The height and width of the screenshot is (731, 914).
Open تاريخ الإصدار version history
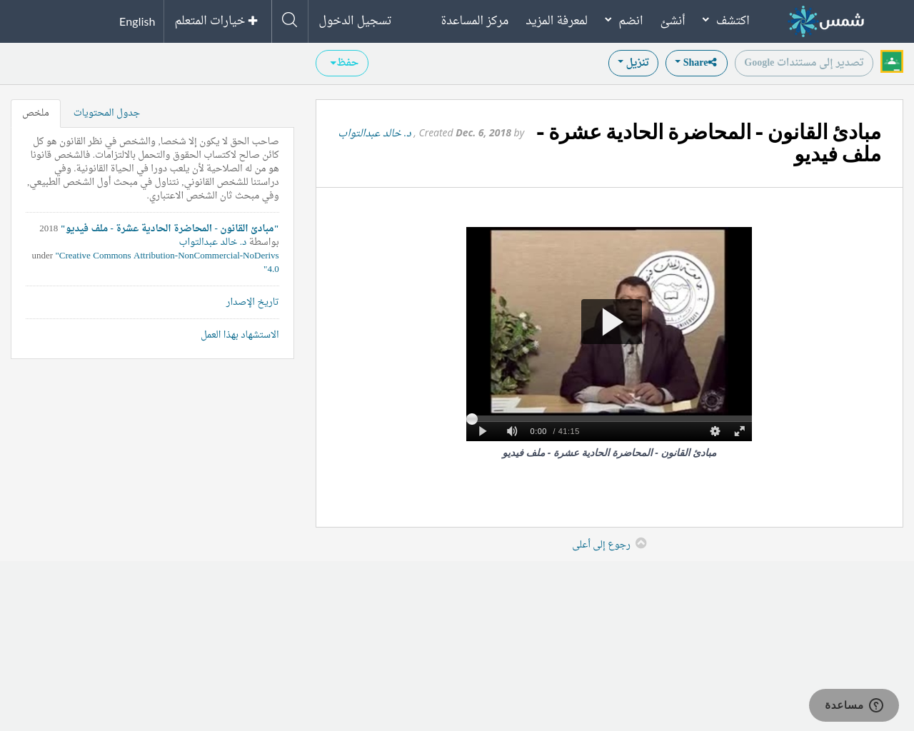coord(252,302)
